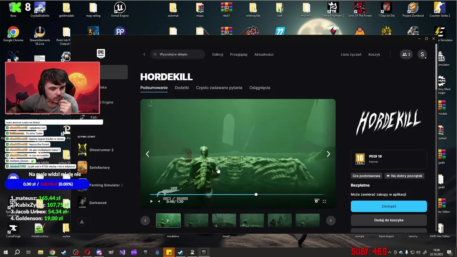Open the friends list icon showing 2

click(406, 54)
